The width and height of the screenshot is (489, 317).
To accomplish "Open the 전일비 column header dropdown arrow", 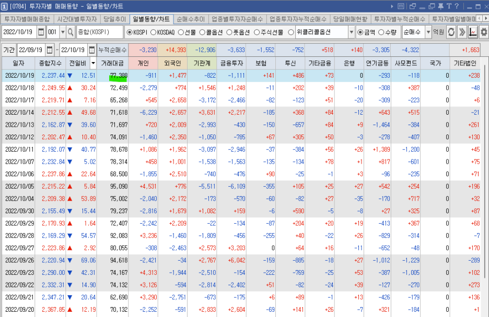I will point(93,63).
